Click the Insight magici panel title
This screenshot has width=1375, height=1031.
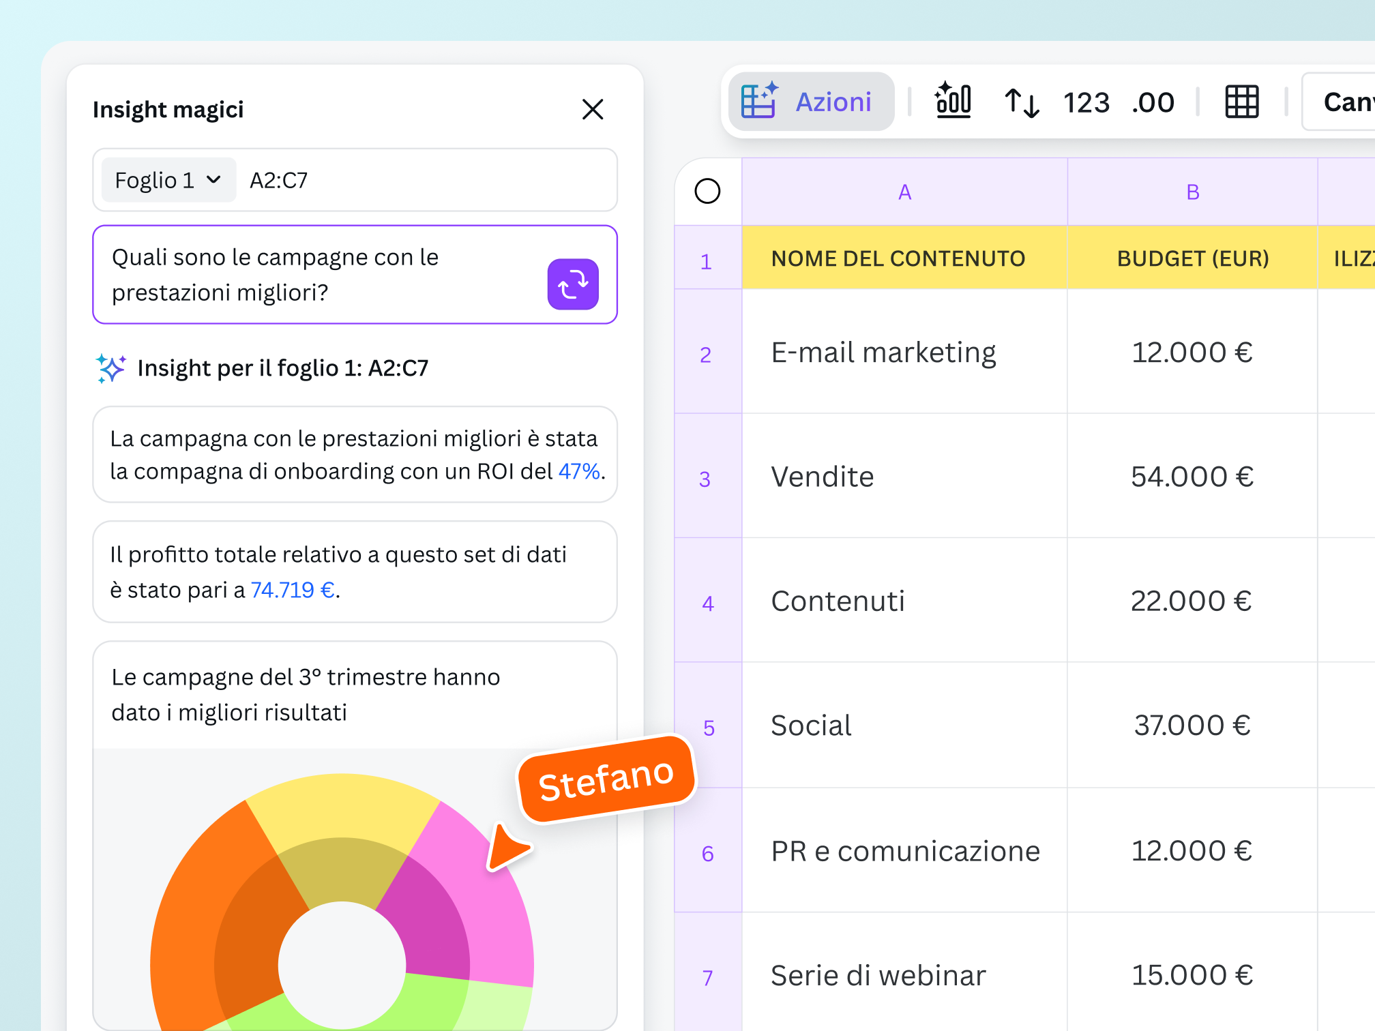click(168, 109)
